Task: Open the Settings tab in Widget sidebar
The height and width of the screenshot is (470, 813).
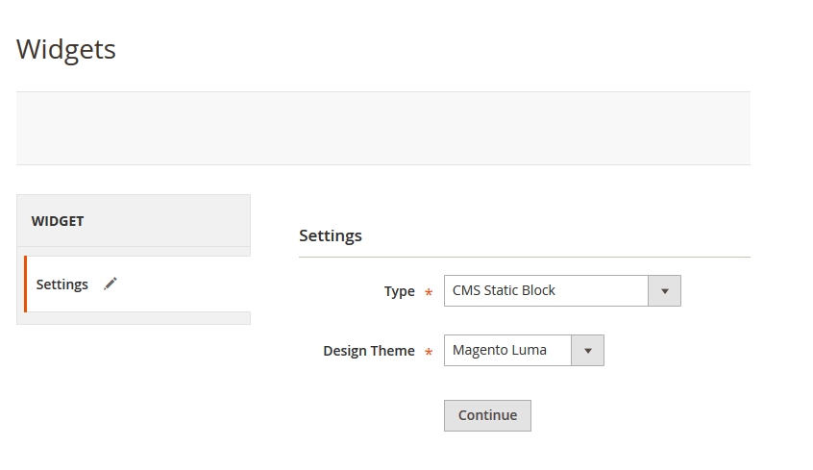Action: tap(137, 284)
